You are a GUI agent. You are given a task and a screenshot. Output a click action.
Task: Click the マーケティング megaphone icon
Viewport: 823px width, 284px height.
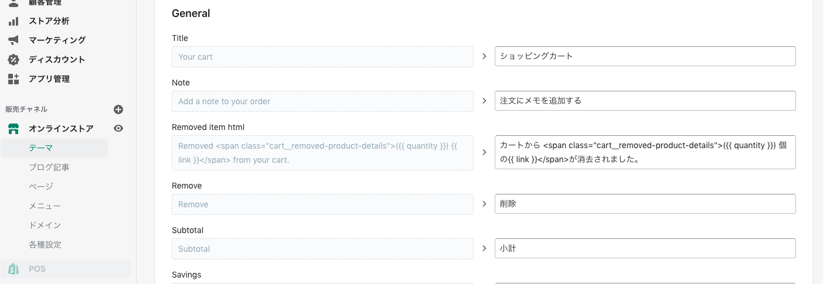(x=13, y=40)
